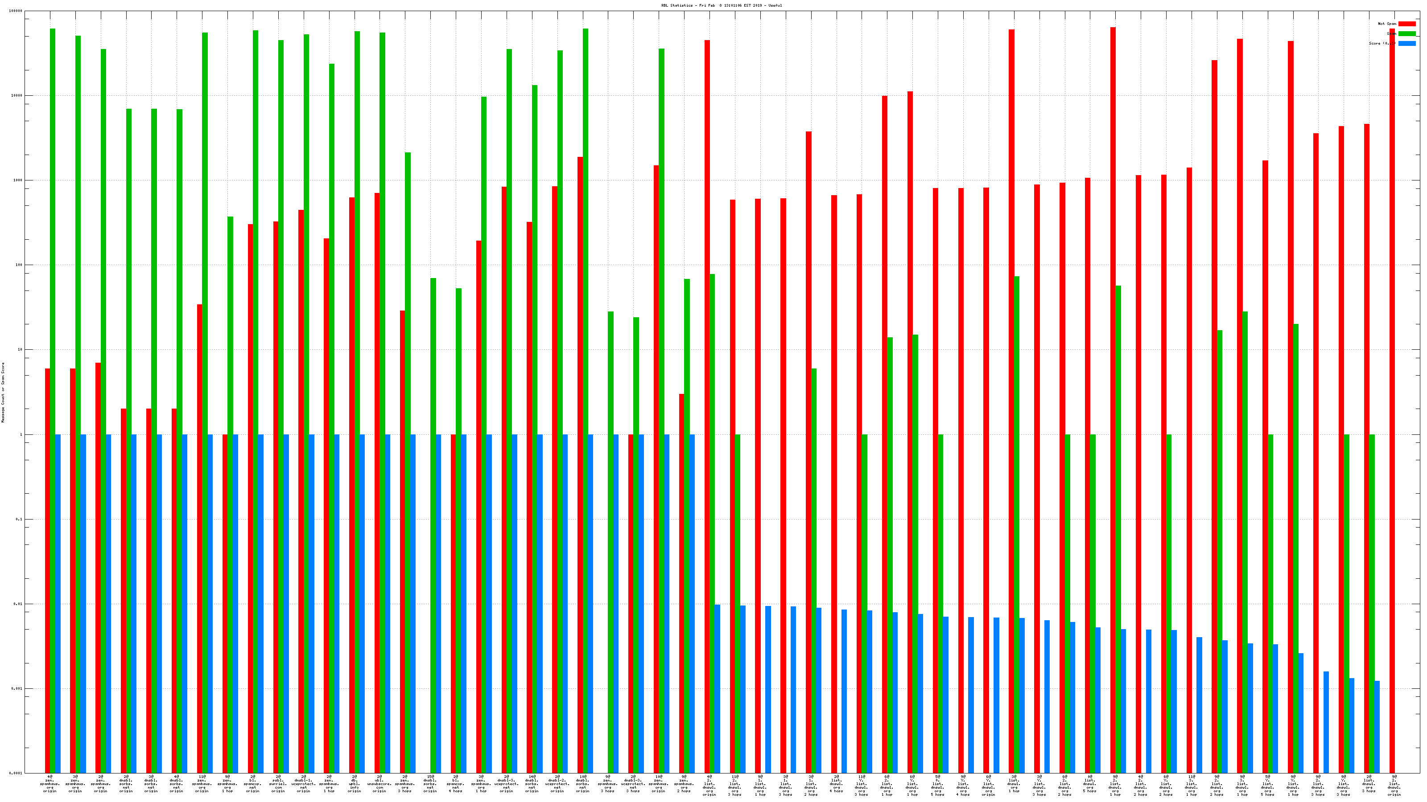Click the 11@ zen.spamhaus.org origin label
This screenshot has height=802, width=1427.
pos(202,784)
